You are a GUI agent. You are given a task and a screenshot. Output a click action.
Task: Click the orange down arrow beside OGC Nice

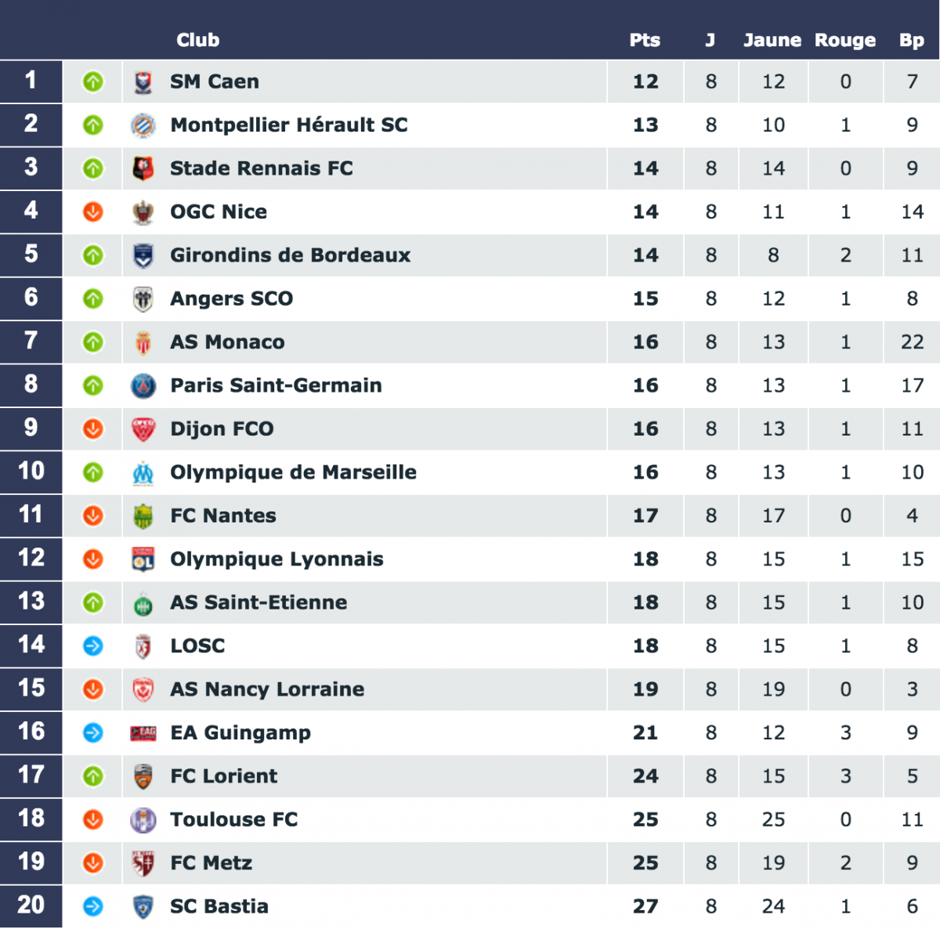pos(93,211)
